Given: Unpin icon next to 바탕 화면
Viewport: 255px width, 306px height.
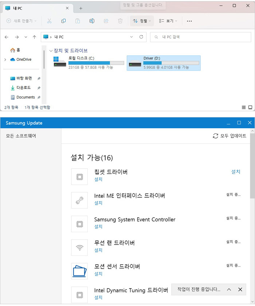Looking at the screenshot, I should coord(39,78).
